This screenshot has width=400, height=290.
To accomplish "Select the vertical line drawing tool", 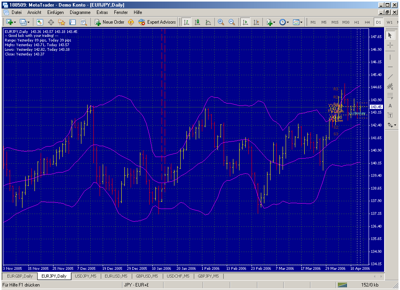I will tap(390, 57).
